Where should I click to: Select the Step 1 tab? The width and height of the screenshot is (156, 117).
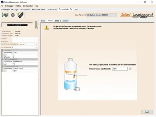[50, 20]
